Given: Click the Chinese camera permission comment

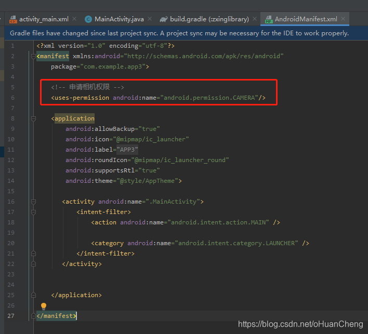Looking at the screenshot, I should (x=87, y=87).
